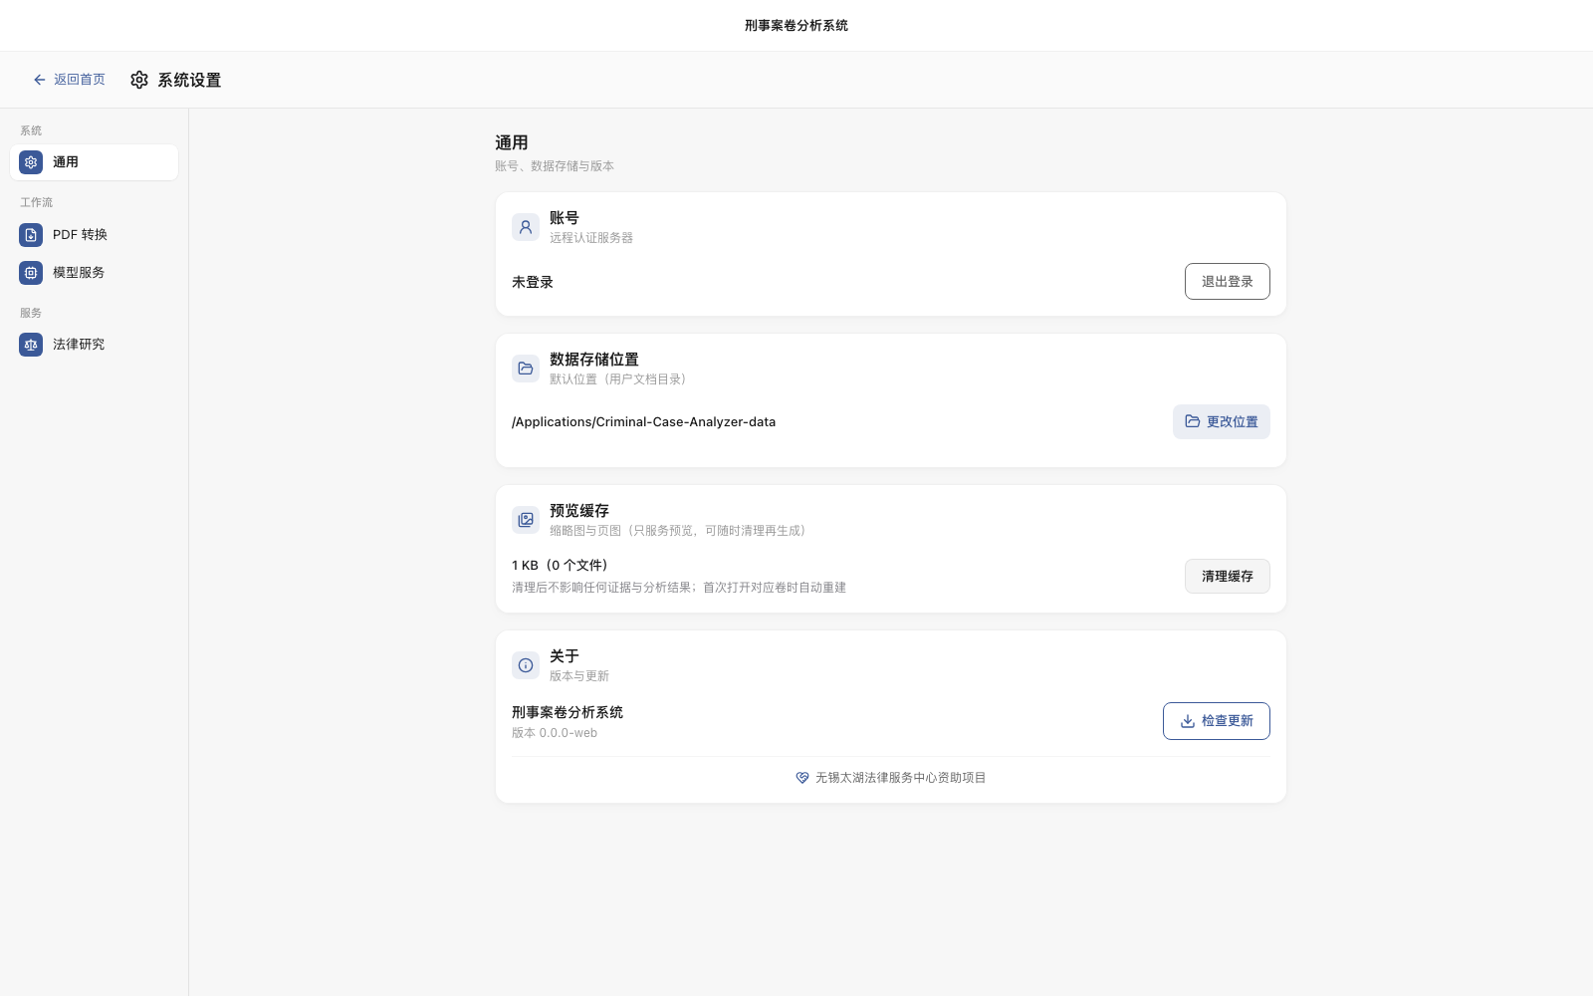Image resolution: width=1593 pixels, height=996 pixels.
Task: Switch to the PDF 转换 settings page
Action: pyautogui.click(x=94, y=235)
